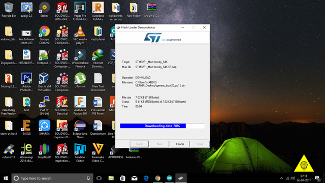Select the Eclipse Java Neon icon
Viewport: 325px width, 183px height.
[80, 129]
